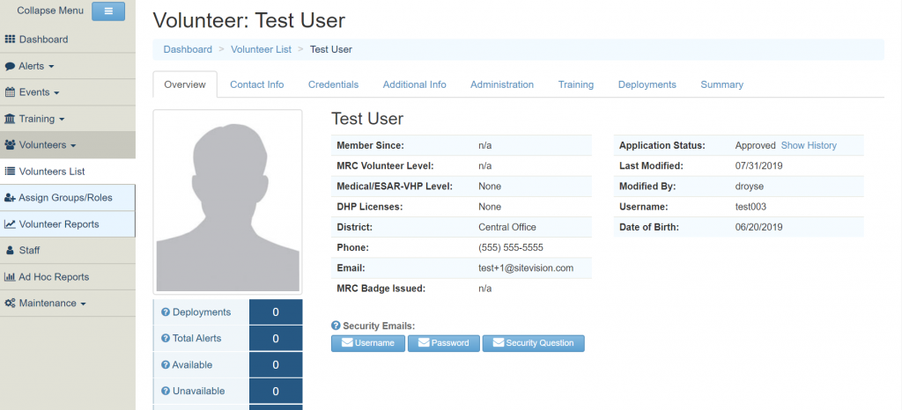The width and height of the screenshot is (902, 410).
Task: Click the help icon beside Unavailable stat
Action: [x=166, y=392]
